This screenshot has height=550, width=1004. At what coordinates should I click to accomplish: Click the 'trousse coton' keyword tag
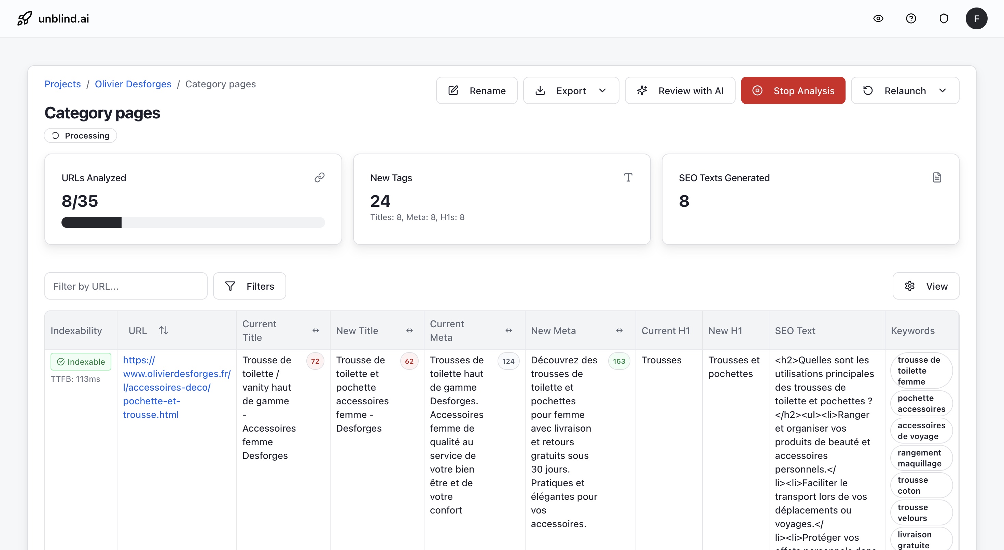click(x=921, y=485)
